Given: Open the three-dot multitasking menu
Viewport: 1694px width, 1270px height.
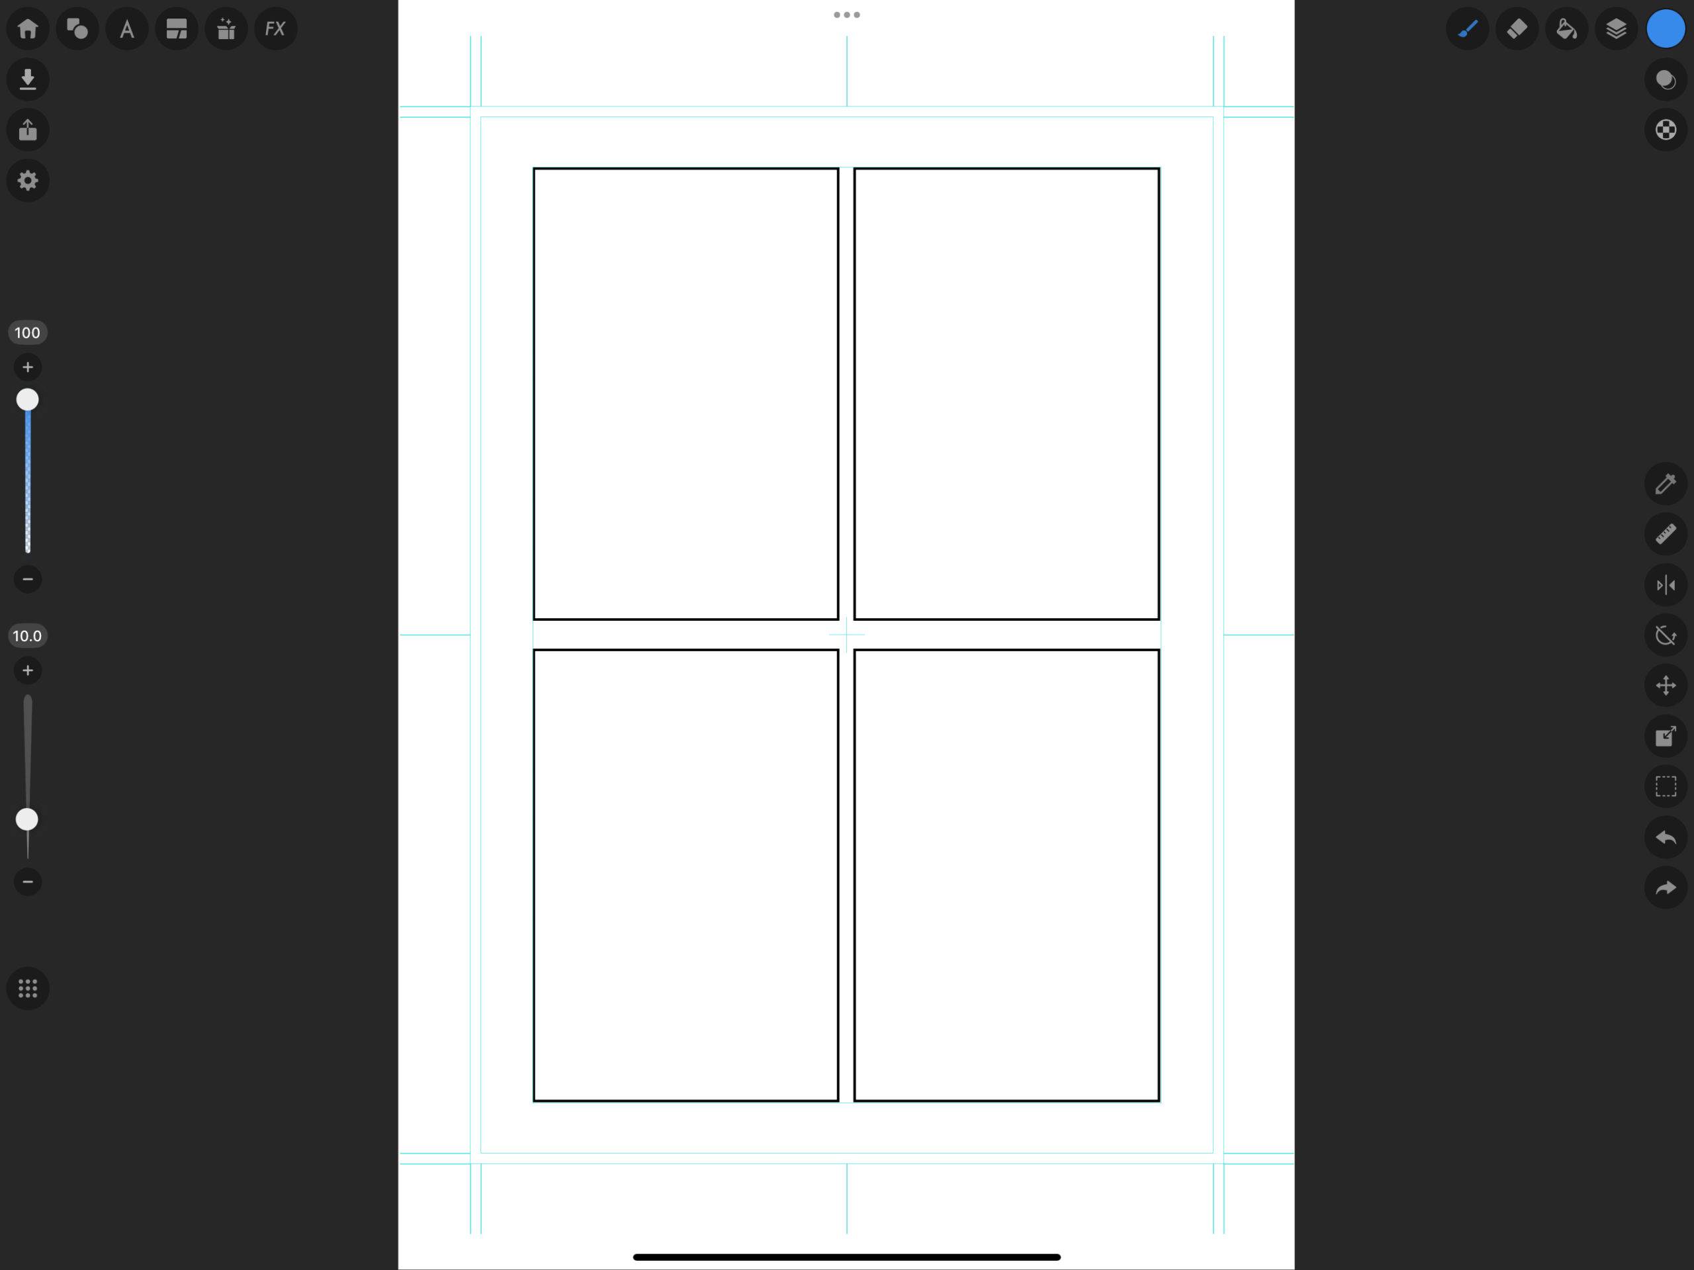Looking at the screenshot, I should (847, 15).
